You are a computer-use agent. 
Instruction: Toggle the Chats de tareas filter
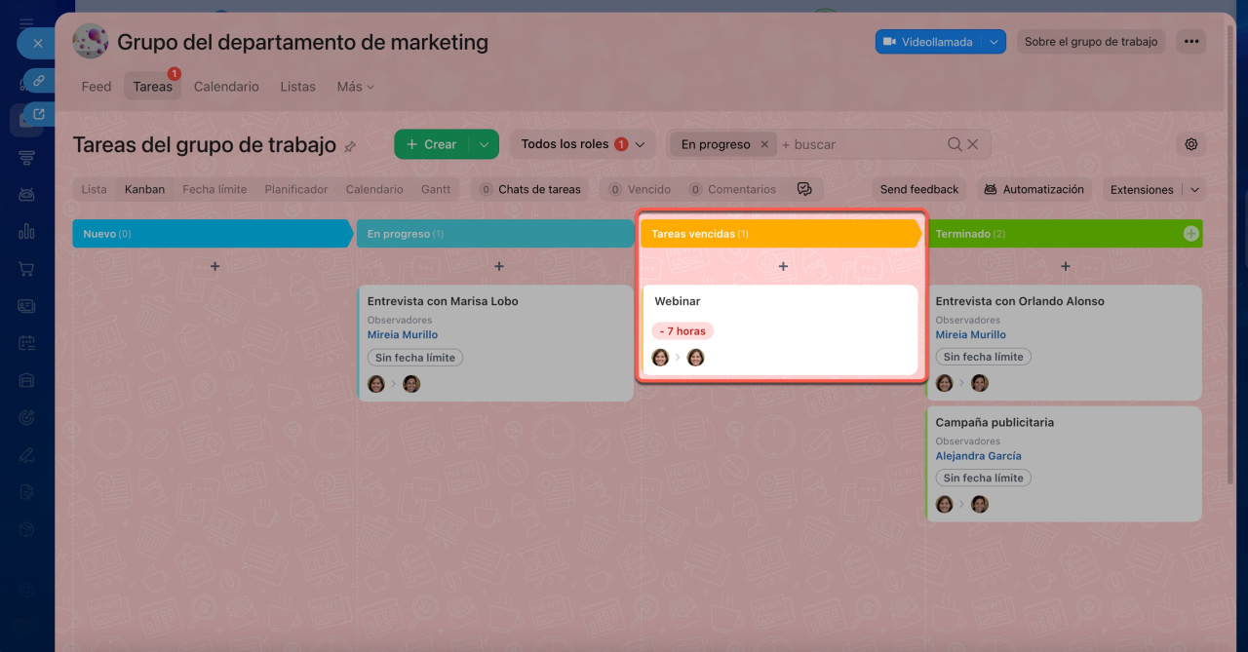pos(529,189)
